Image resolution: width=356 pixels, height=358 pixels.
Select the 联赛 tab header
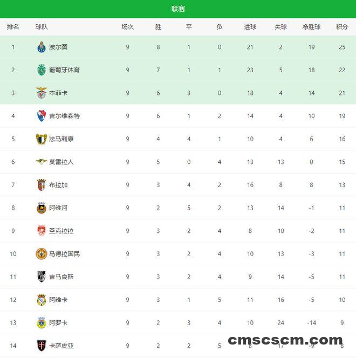178,9
